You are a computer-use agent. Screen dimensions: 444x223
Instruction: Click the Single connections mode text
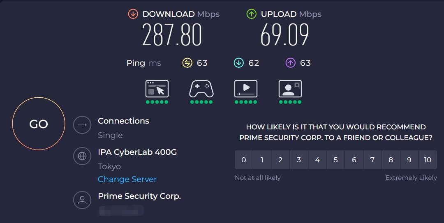coord(110,135)
